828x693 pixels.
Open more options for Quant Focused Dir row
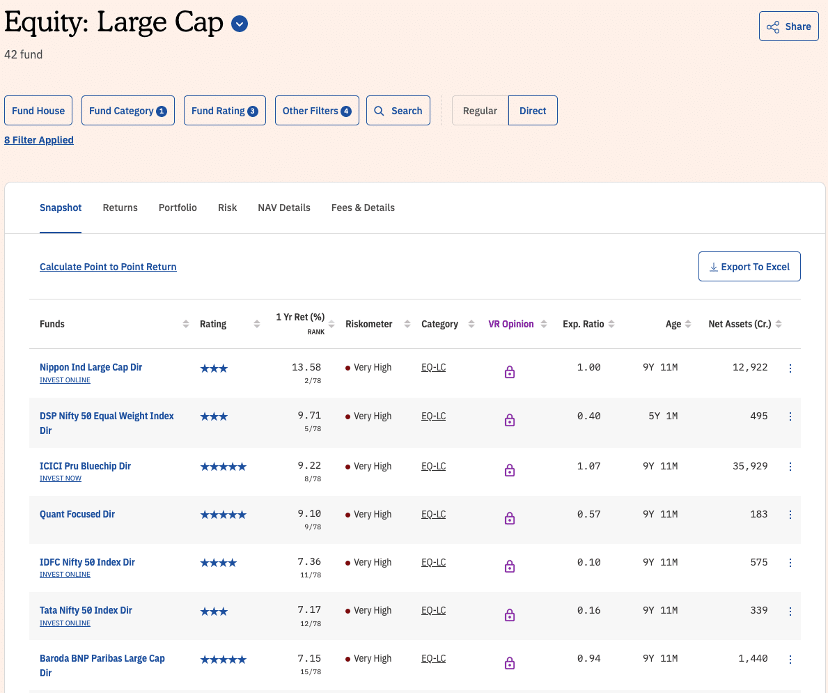coord(790,515)
